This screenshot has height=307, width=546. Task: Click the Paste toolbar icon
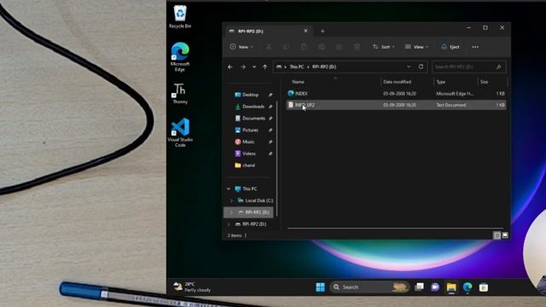(304, 47)
